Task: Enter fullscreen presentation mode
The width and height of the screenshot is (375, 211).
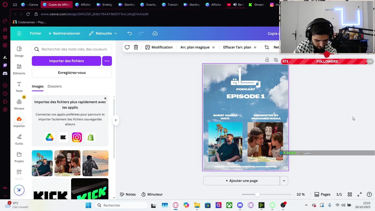Action: click(x=359, y=194)
